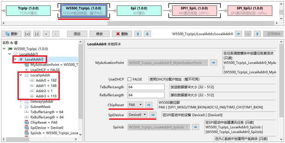285x143 pixels.
Task: Go to parent with the up arrow beside 应用修改
Action: click(x=257, y=34)
